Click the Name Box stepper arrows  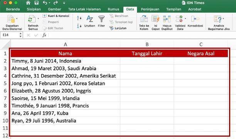[x=20, y=35]
